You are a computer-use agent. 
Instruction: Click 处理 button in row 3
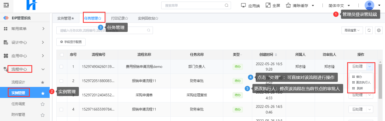pyautogui.click(x=357, y=95)
